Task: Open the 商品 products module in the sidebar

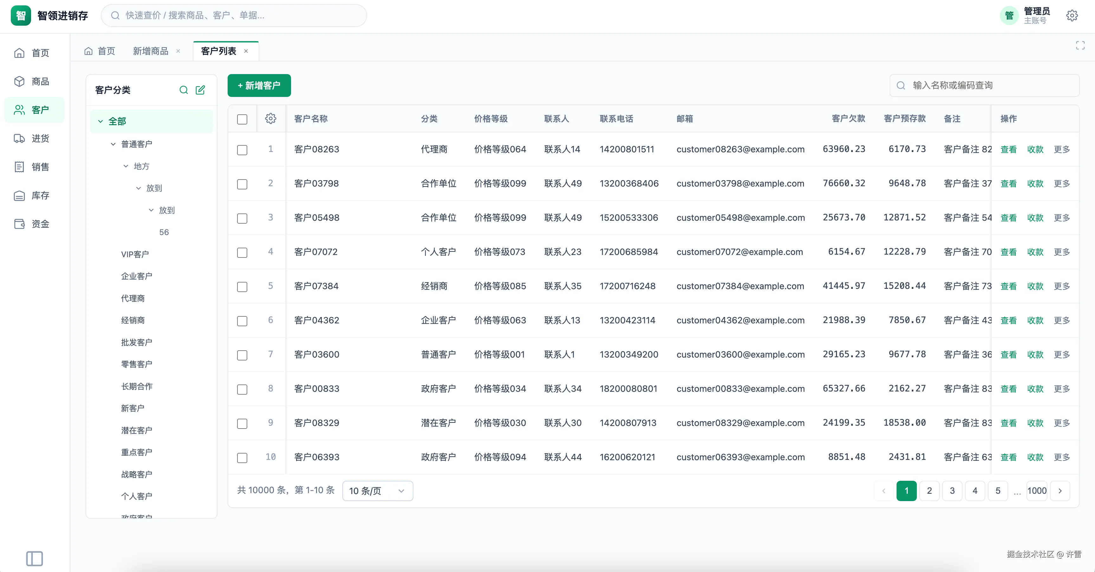Action: (x=34, y=81)
